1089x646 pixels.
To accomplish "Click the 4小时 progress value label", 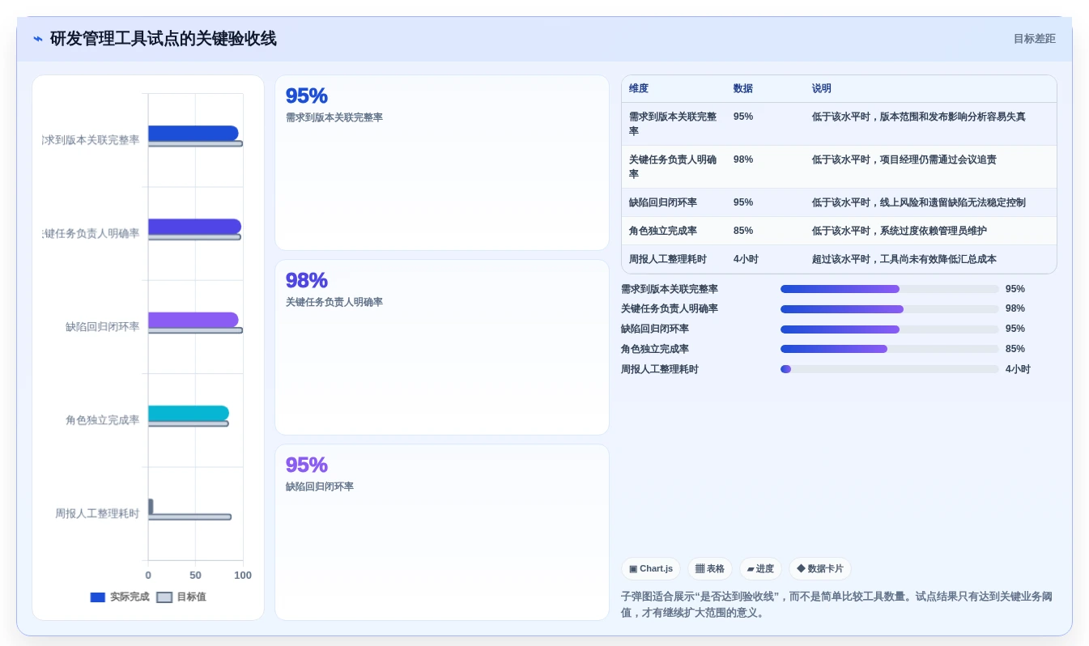I will [x=1018, y=369].
